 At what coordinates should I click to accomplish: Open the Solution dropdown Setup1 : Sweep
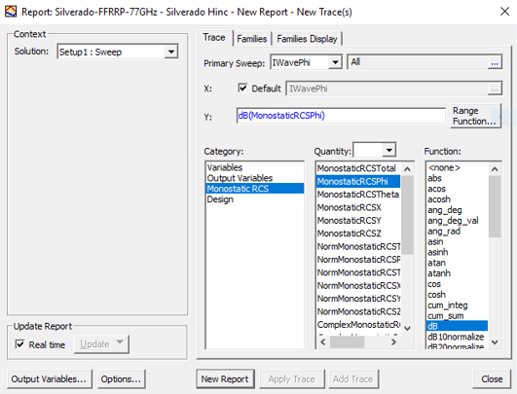point(118,52)
